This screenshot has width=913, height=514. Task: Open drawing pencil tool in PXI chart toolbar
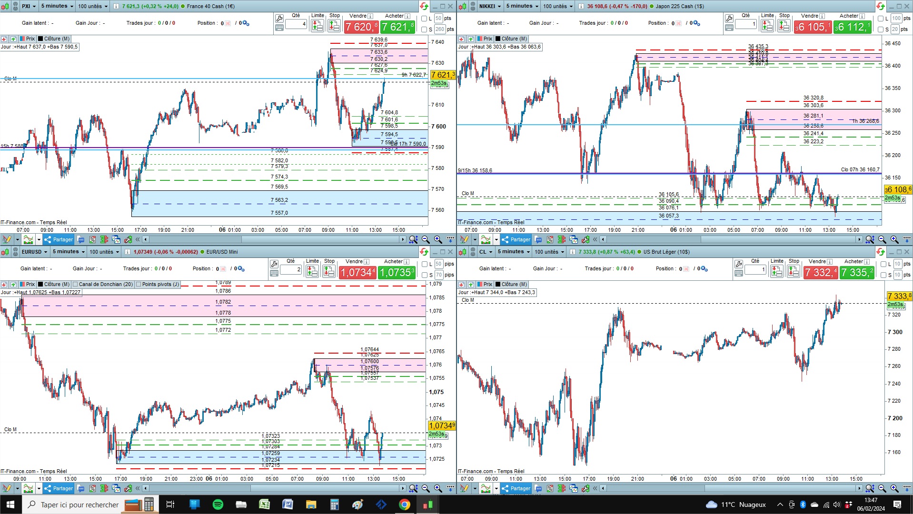(x=7, y=239)
